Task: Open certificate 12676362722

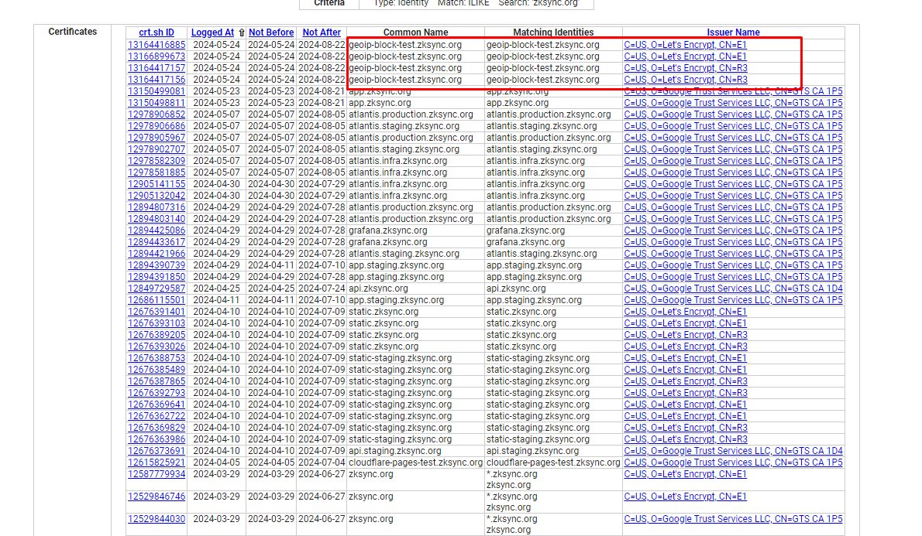Action: [157, 416]
